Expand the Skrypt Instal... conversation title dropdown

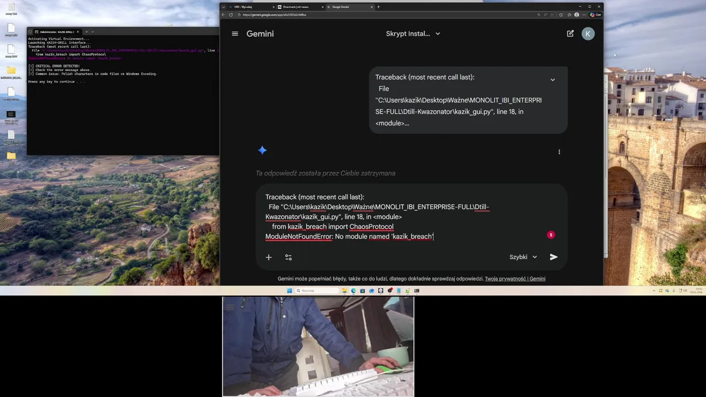[413, 34]
